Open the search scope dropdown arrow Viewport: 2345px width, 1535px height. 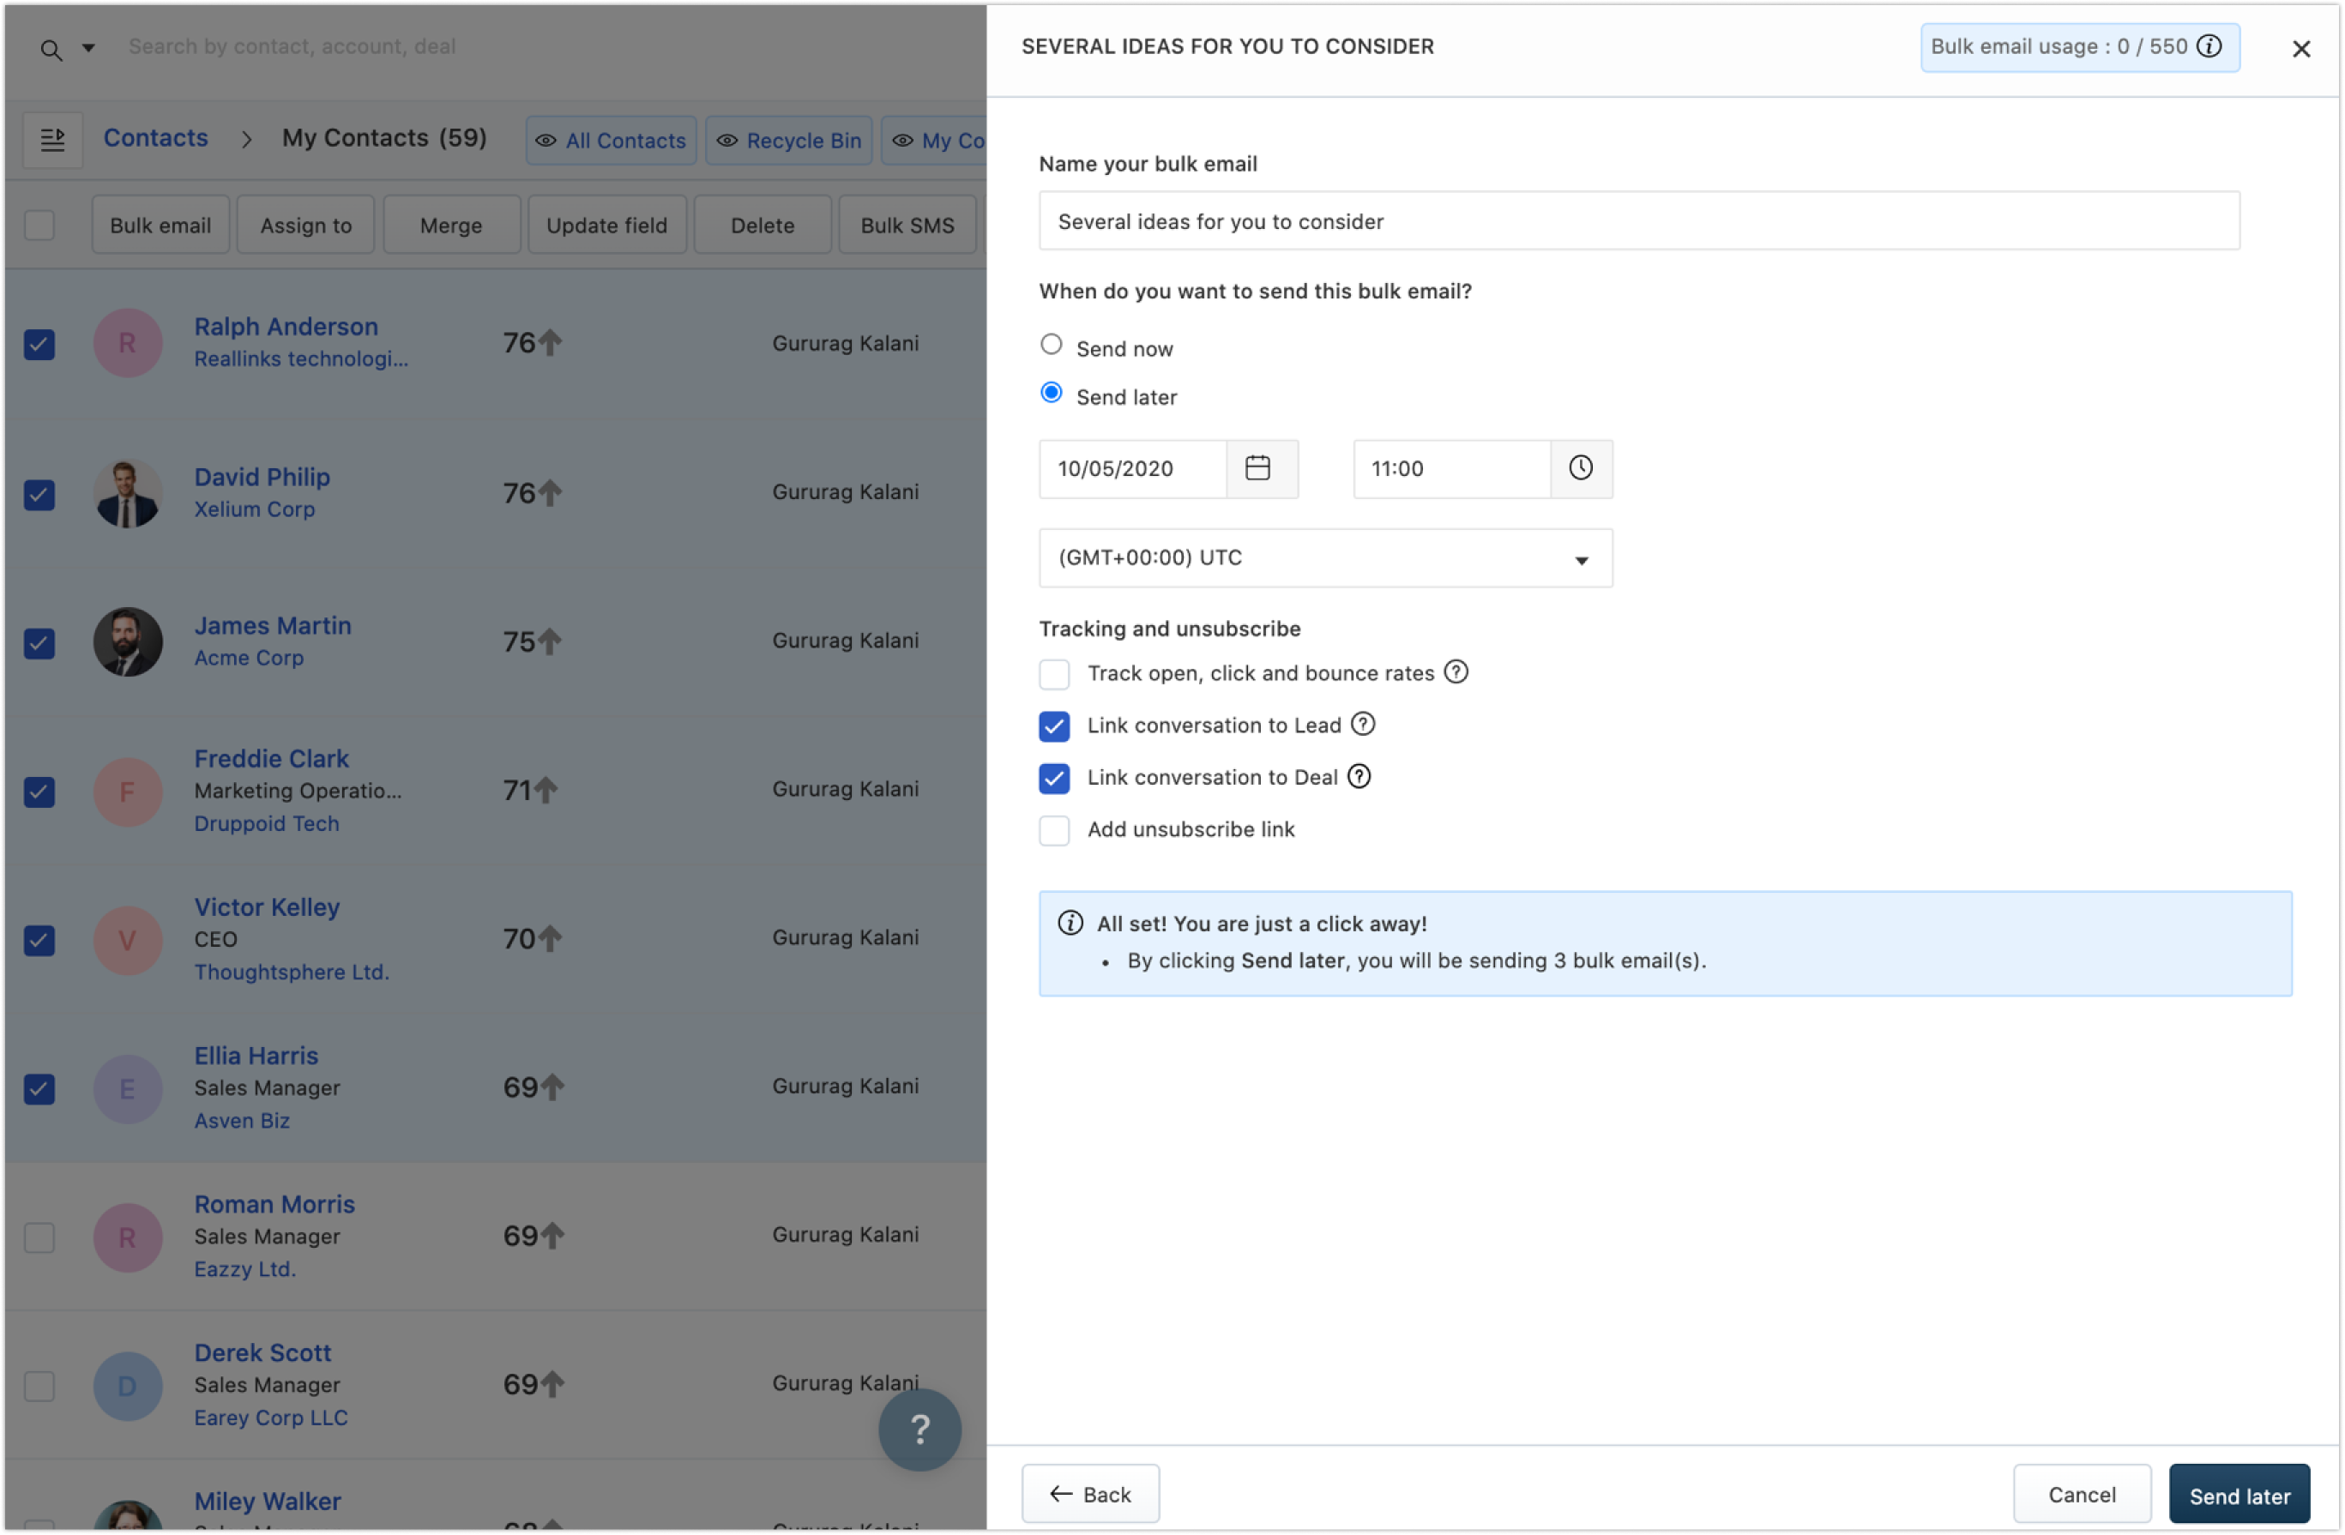88,46
